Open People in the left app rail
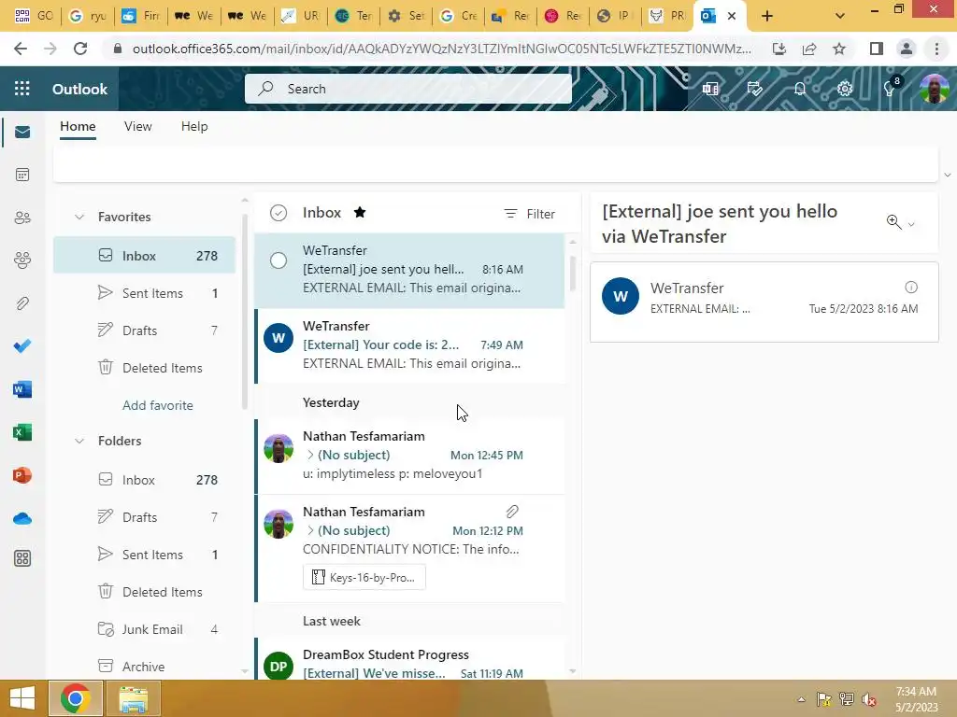 pos(22,218)
